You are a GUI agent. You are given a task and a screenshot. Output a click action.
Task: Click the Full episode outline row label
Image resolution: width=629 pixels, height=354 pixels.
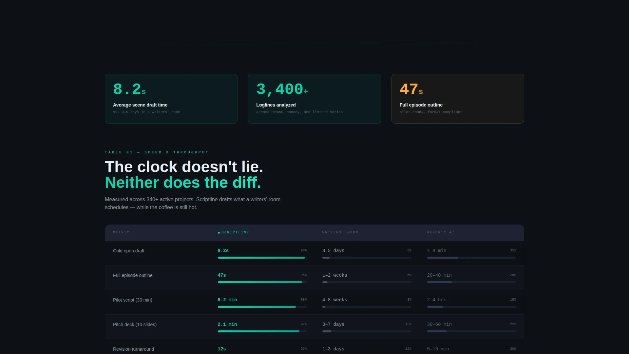click(x=133, y=275)
